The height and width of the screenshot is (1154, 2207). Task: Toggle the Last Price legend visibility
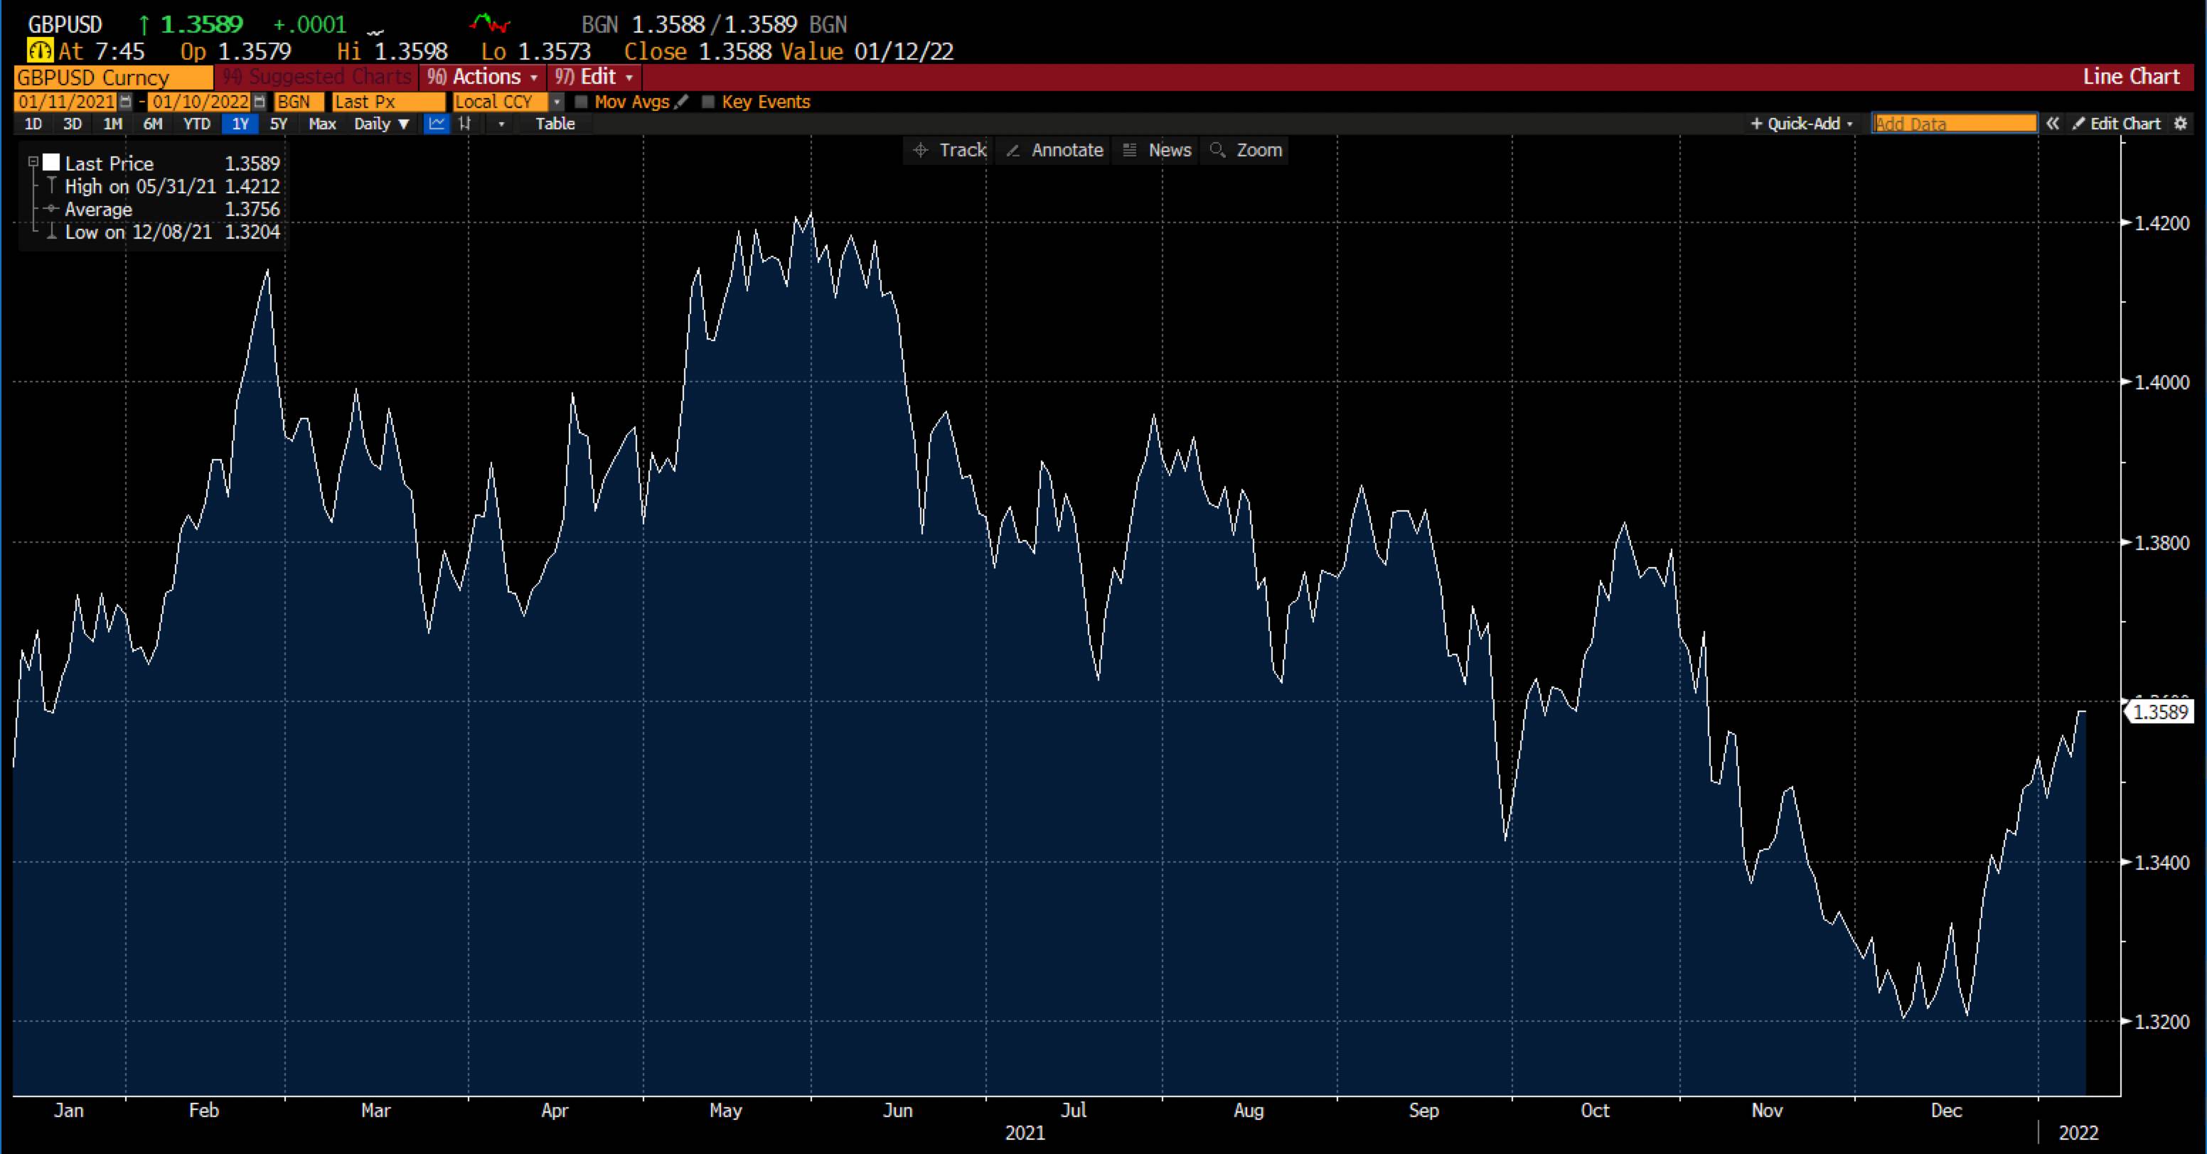point(51,162)
